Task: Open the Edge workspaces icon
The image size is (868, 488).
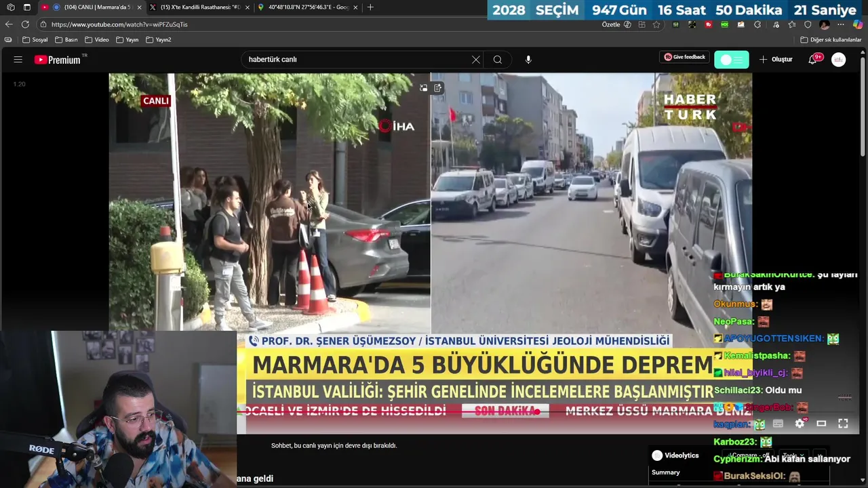Action: pos(10,7)
